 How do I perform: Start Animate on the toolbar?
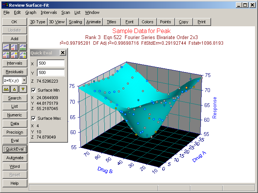click(94, 22)
